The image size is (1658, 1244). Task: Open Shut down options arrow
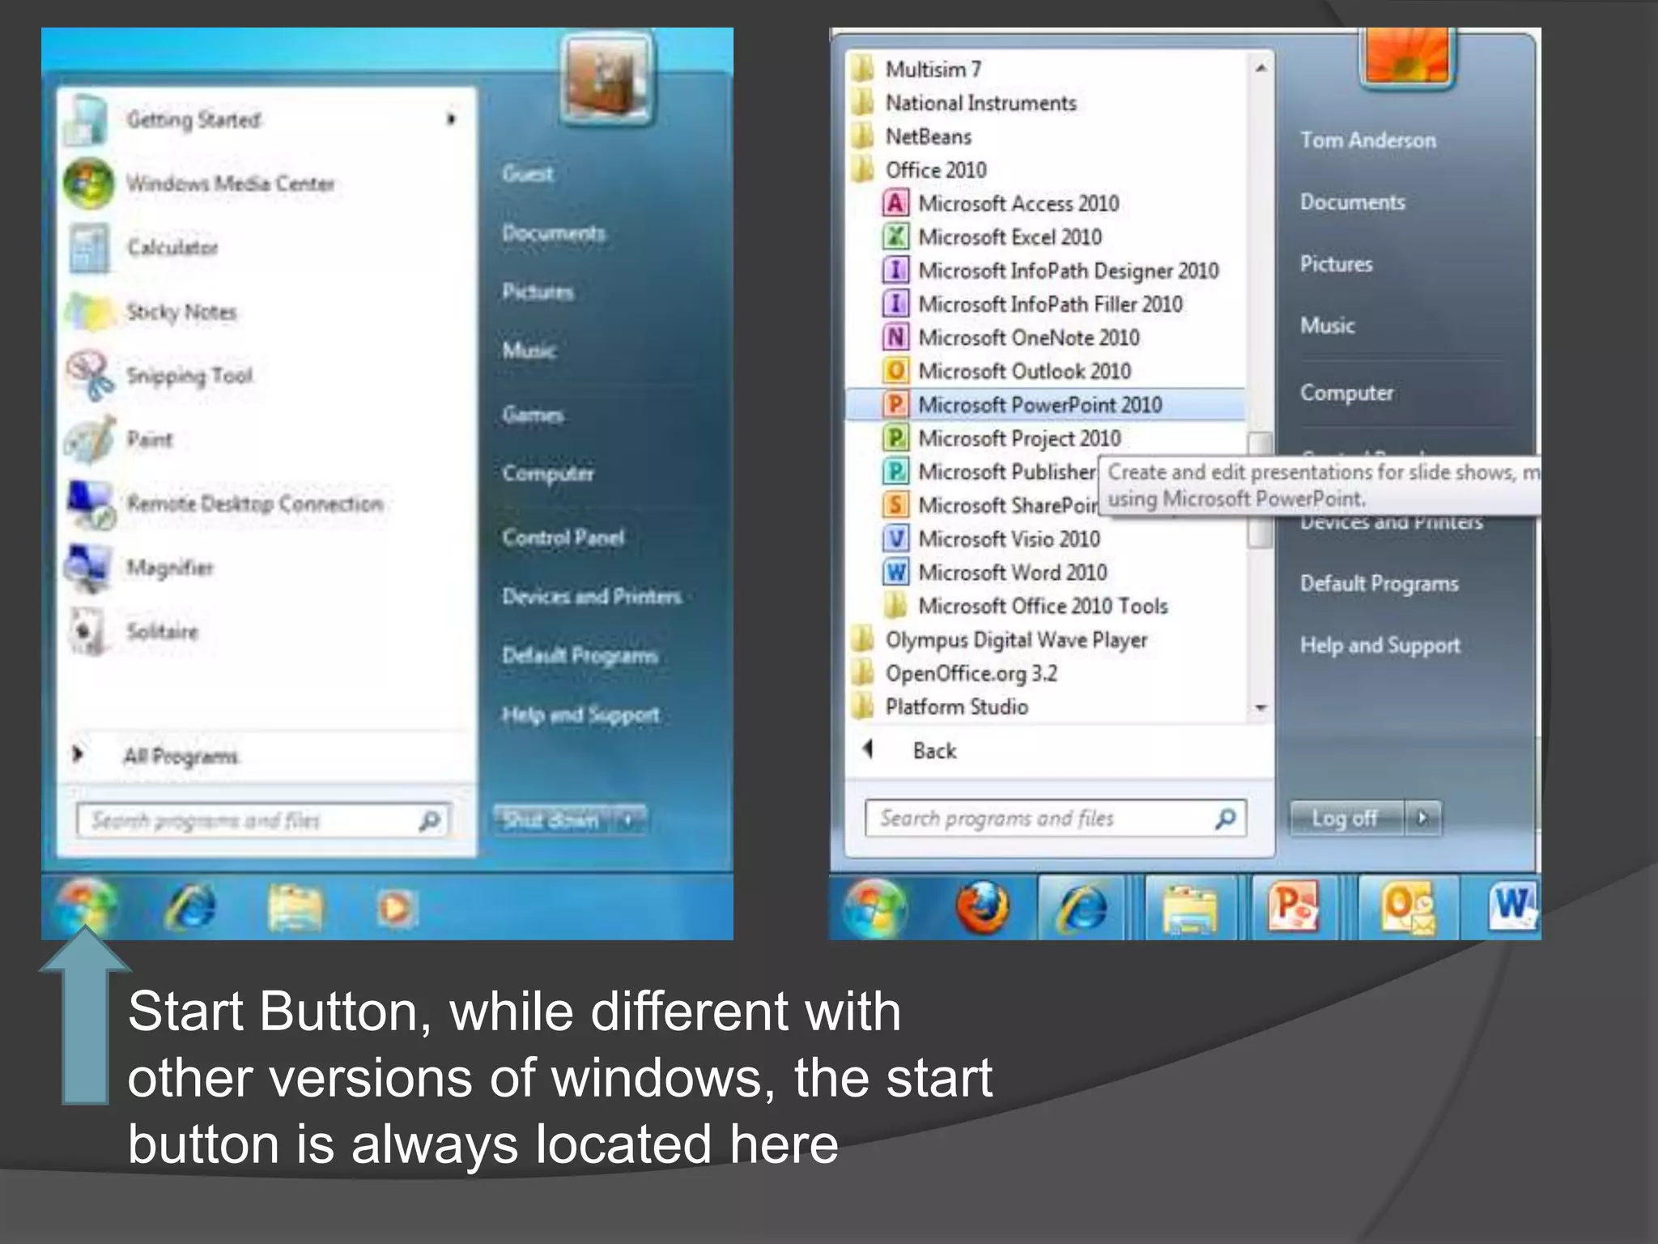629,820
